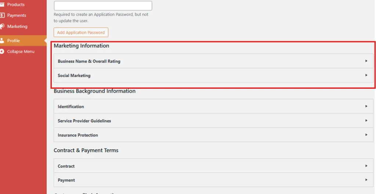Click the Business Name & Overall Rating title text
This screenshot has width=376, height=194.
pos(89,61)
